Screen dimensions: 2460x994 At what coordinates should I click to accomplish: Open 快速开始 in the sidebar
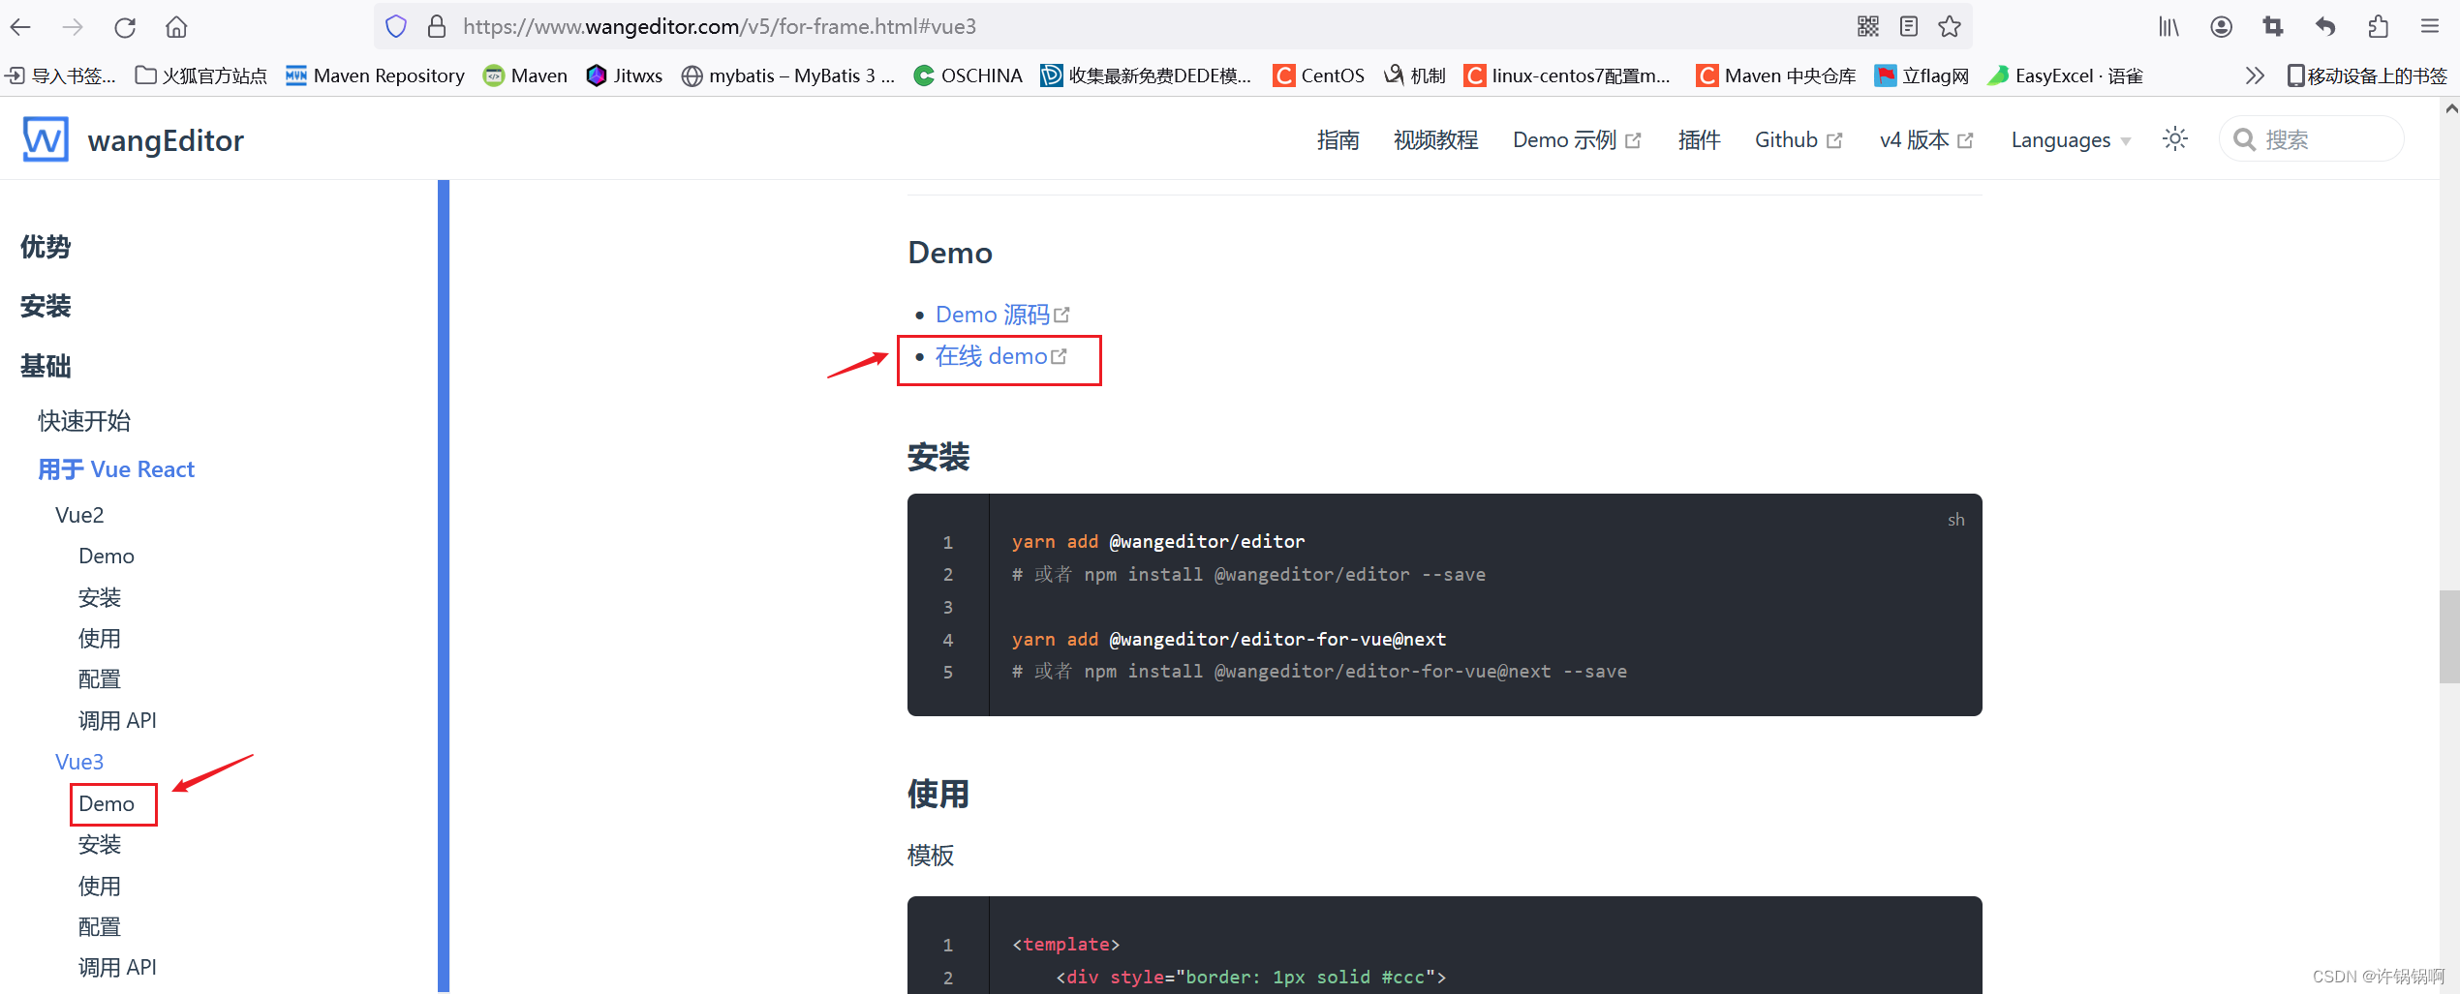pos(84,421)
